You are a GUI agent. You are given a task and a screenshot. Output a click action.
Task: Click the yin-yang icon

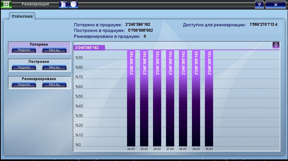tap(73, 5)
